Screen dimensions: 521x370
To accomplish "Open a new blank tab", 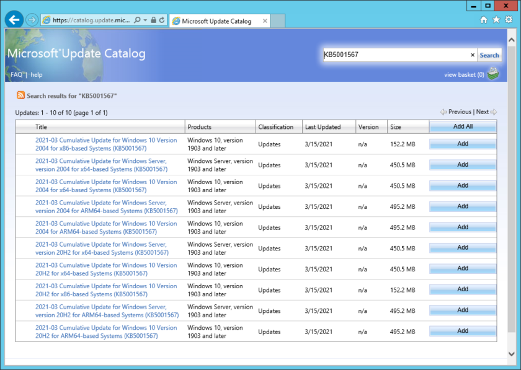I will (278, 21).
